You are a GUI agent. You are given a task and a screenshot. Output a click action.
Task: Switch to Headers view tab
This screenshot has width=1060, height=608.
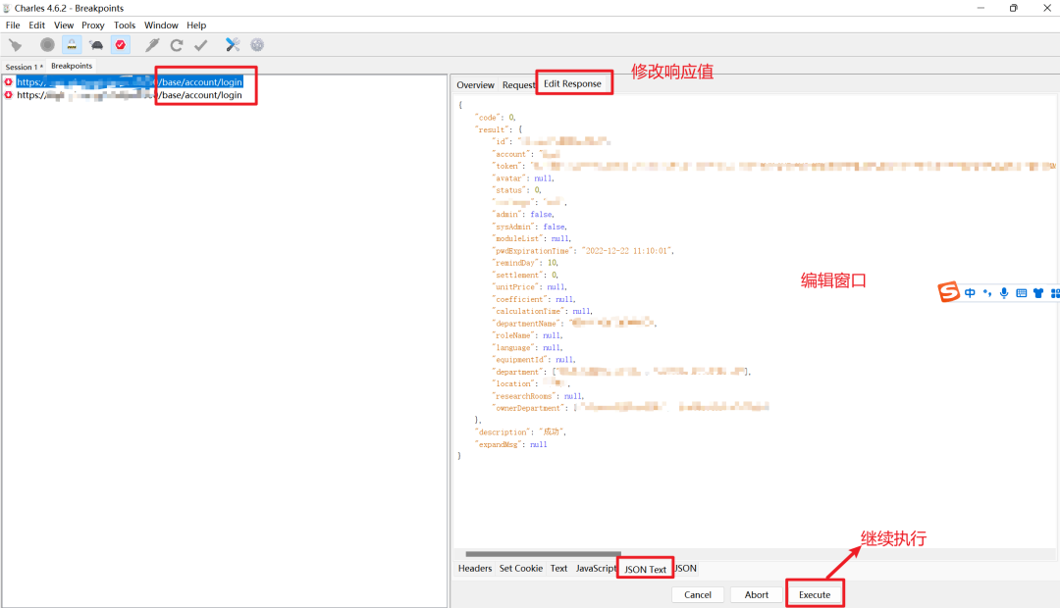coord(475,568)
